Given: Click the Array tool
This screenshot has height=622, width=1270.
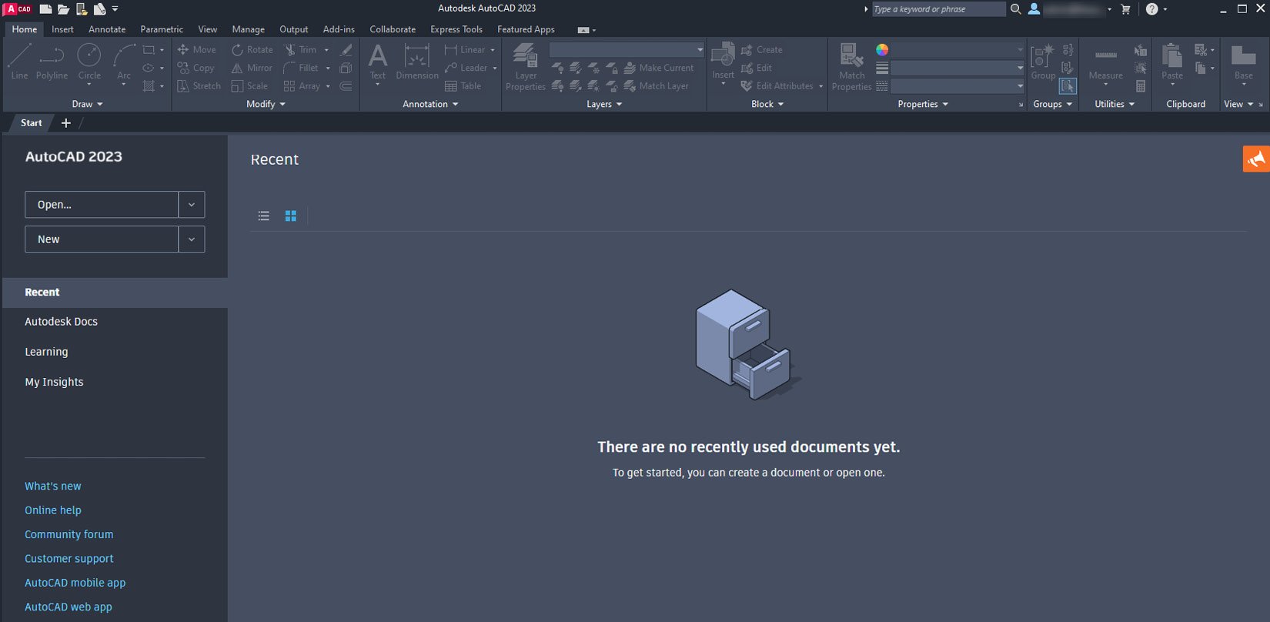Looking at the screenshot, I should tap(302, 86).
